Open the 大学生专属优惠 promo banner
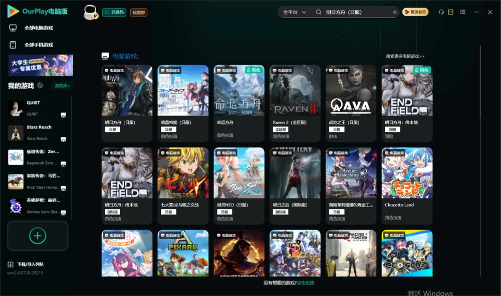Image resolution: width=501 pixels, height=296 pixels. [41, 65]
